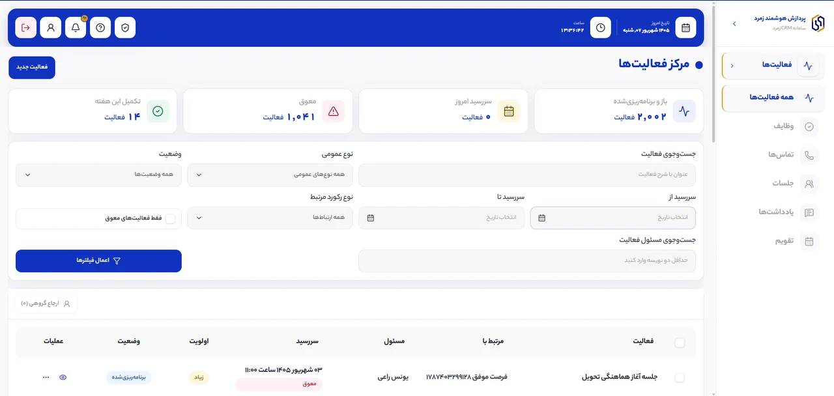Click activity title جلسه آغاز هماهنگی تحویل
834x396 pixels.
[x=620, y=377]
